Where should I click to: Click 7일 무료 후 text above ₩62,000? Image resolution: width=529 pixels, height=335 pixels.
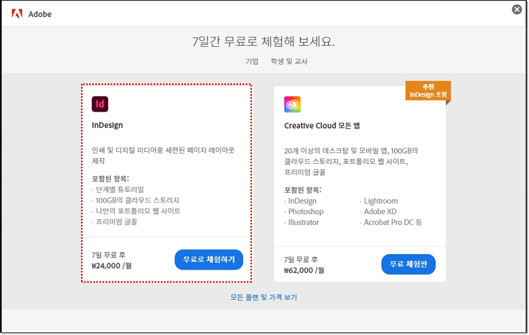301,260
